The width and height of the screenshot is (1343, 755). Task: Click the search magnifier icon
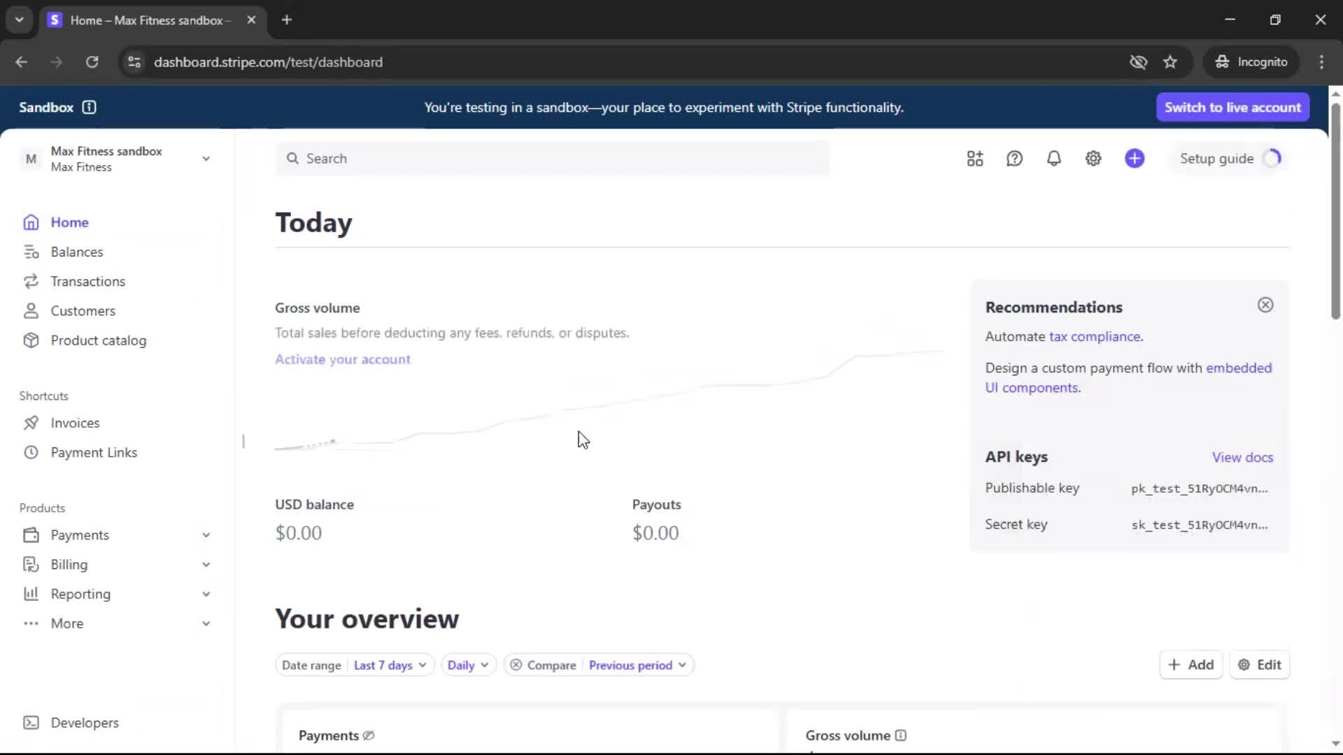[x=292, y=159]
